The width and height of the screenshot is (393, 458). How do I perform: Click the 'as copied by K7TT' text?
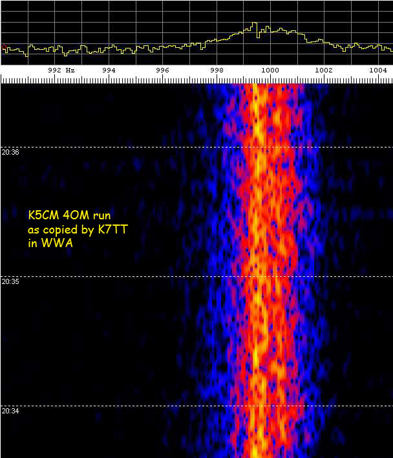(78, 230)
